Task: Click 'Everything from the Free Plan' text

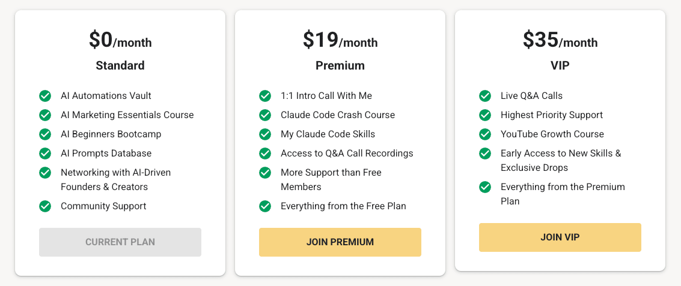Action: pyautogui.click(x=343, y=206)
